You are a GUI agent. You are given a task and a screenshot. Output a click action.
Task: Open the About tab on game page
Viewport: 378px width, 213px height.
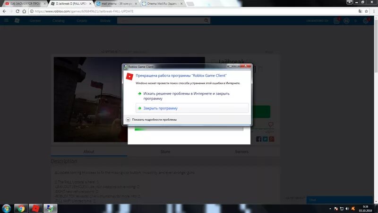pyautogui.click(x=89, y=151)
